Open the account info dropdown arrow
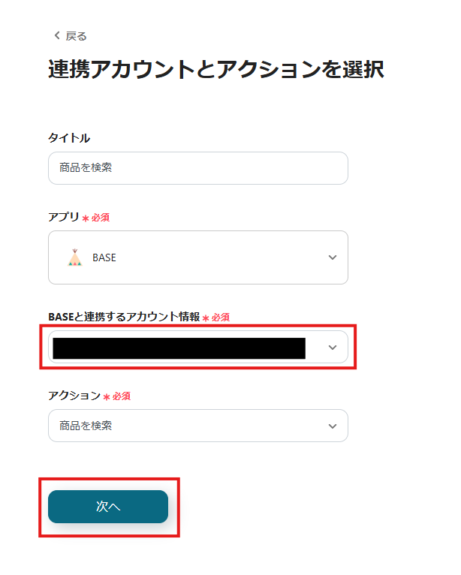The width and height of the screenshot is (461, 575). (x=333, y=348)
